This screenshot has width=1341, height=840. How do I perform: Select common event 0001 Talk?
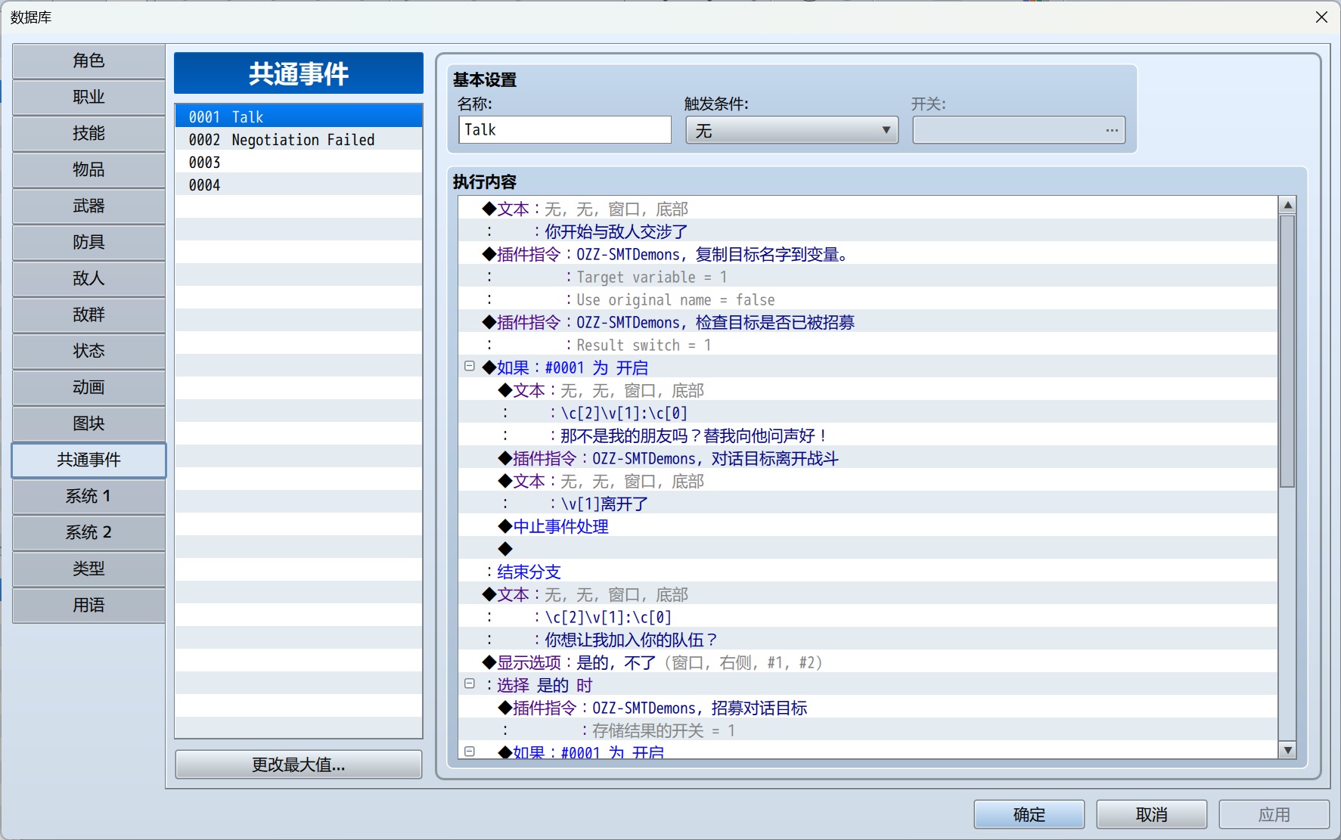pyautogui.click(x=299, y=116)
